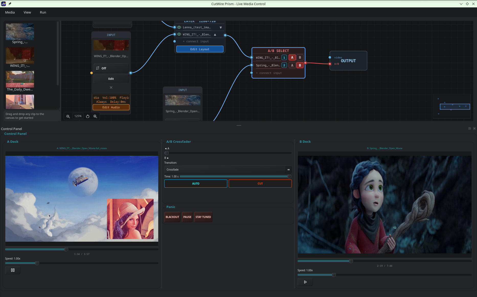
Task: Trigger BLACKOUT panic button
Action: 172,217
